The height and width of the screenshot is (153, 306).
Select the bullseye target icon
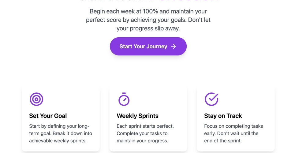[36, 99]
